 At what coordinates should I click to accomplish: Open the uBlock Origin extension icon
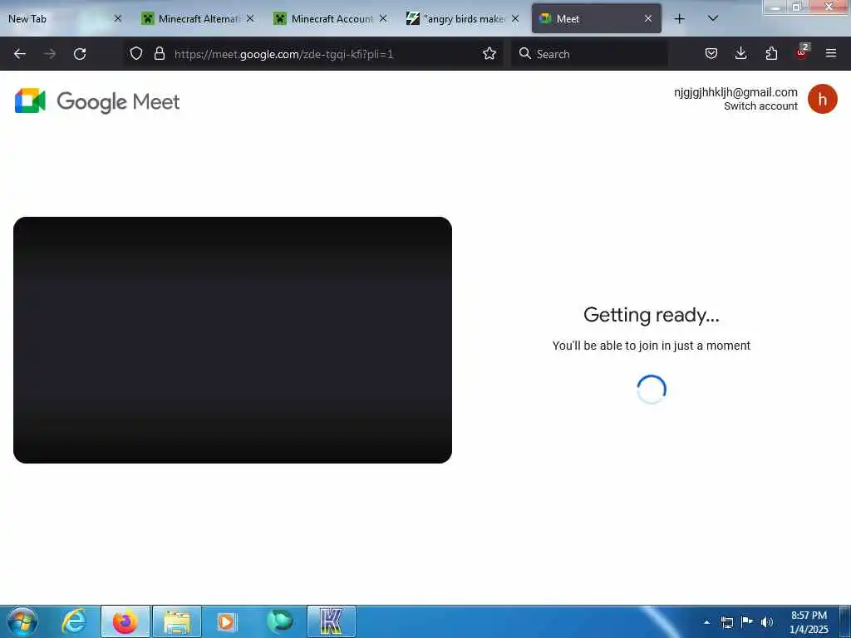pos(802,52)
